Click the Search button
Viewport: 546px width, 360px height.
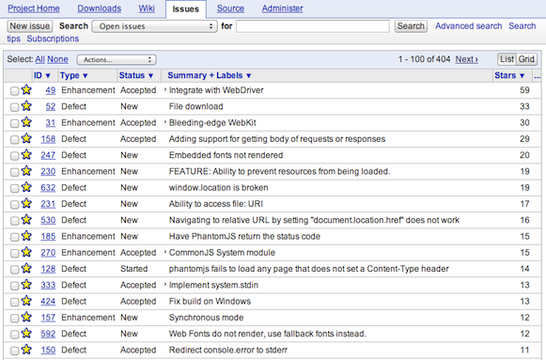click(x=411, y=26)
